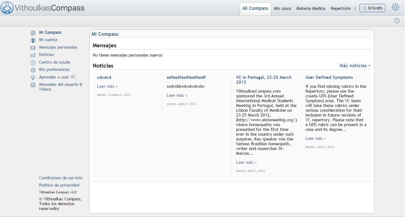Click the date Martes, Octubre 2, 2012
This screenshot has height=217, width=405.
click(114, 95)
